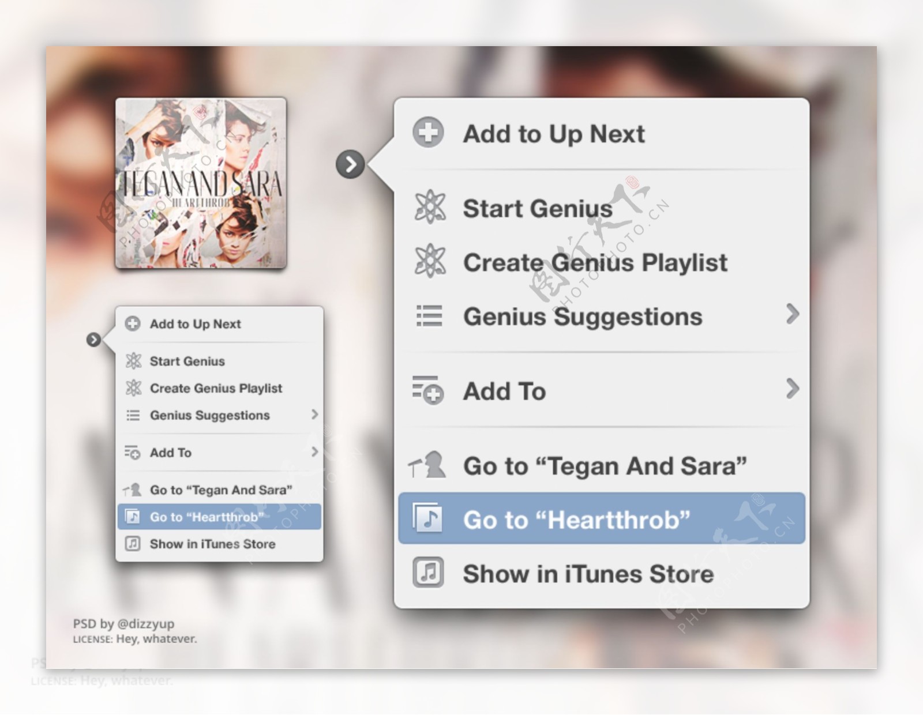Viewport: 923px width, 715px height.
Task: Expand the large Add To submenu chevron
Action: 793,389
